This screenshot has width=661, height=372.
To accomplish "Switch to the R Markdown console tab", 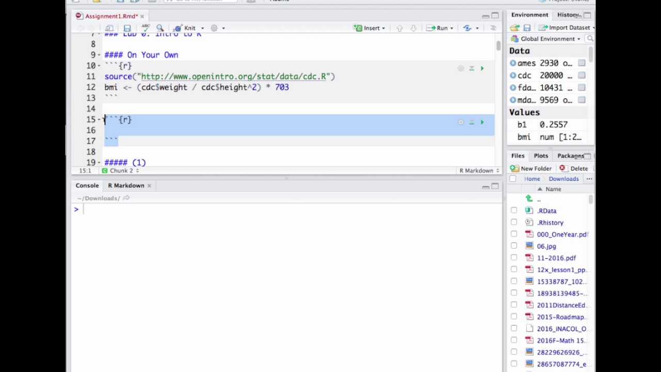I will (125, 185).
